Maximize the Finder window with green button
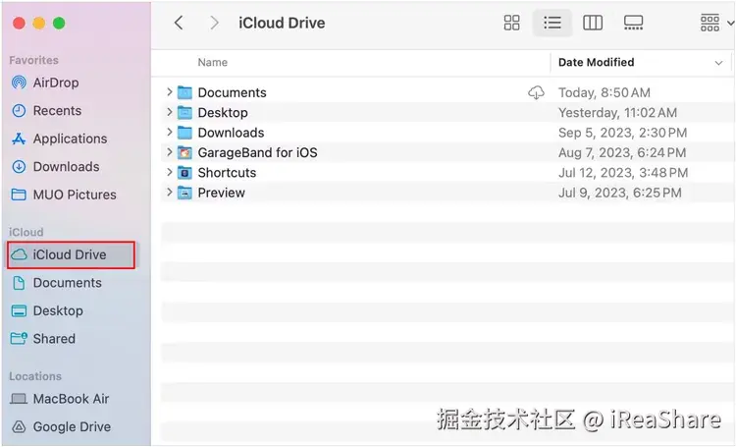The image size is (736, 447). pos(59,23)
